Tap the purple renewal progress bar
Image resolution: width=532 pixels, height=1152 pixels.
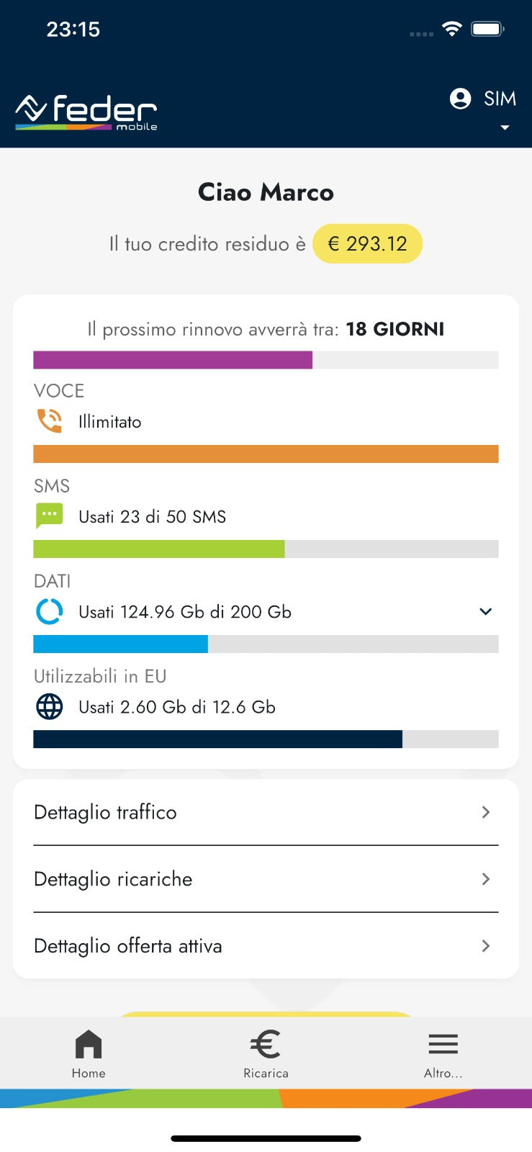pyautogui.click(x=173, y=360)
